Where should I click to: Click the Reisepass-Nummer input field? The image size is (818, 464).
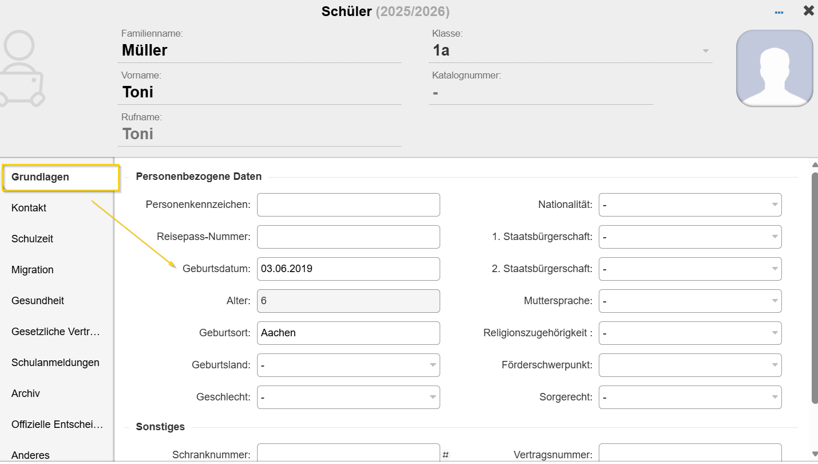point(348,237)
